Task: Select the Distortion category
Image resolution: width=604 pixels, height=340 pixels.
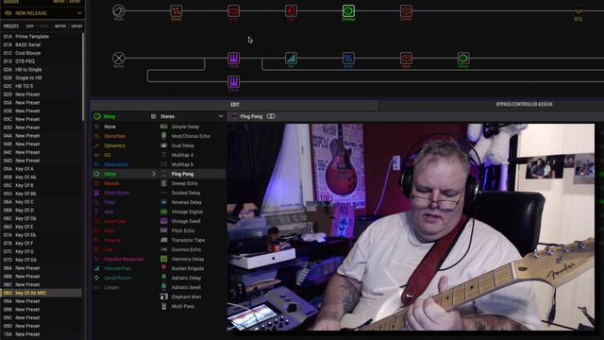Action: [x=114, y=136]
